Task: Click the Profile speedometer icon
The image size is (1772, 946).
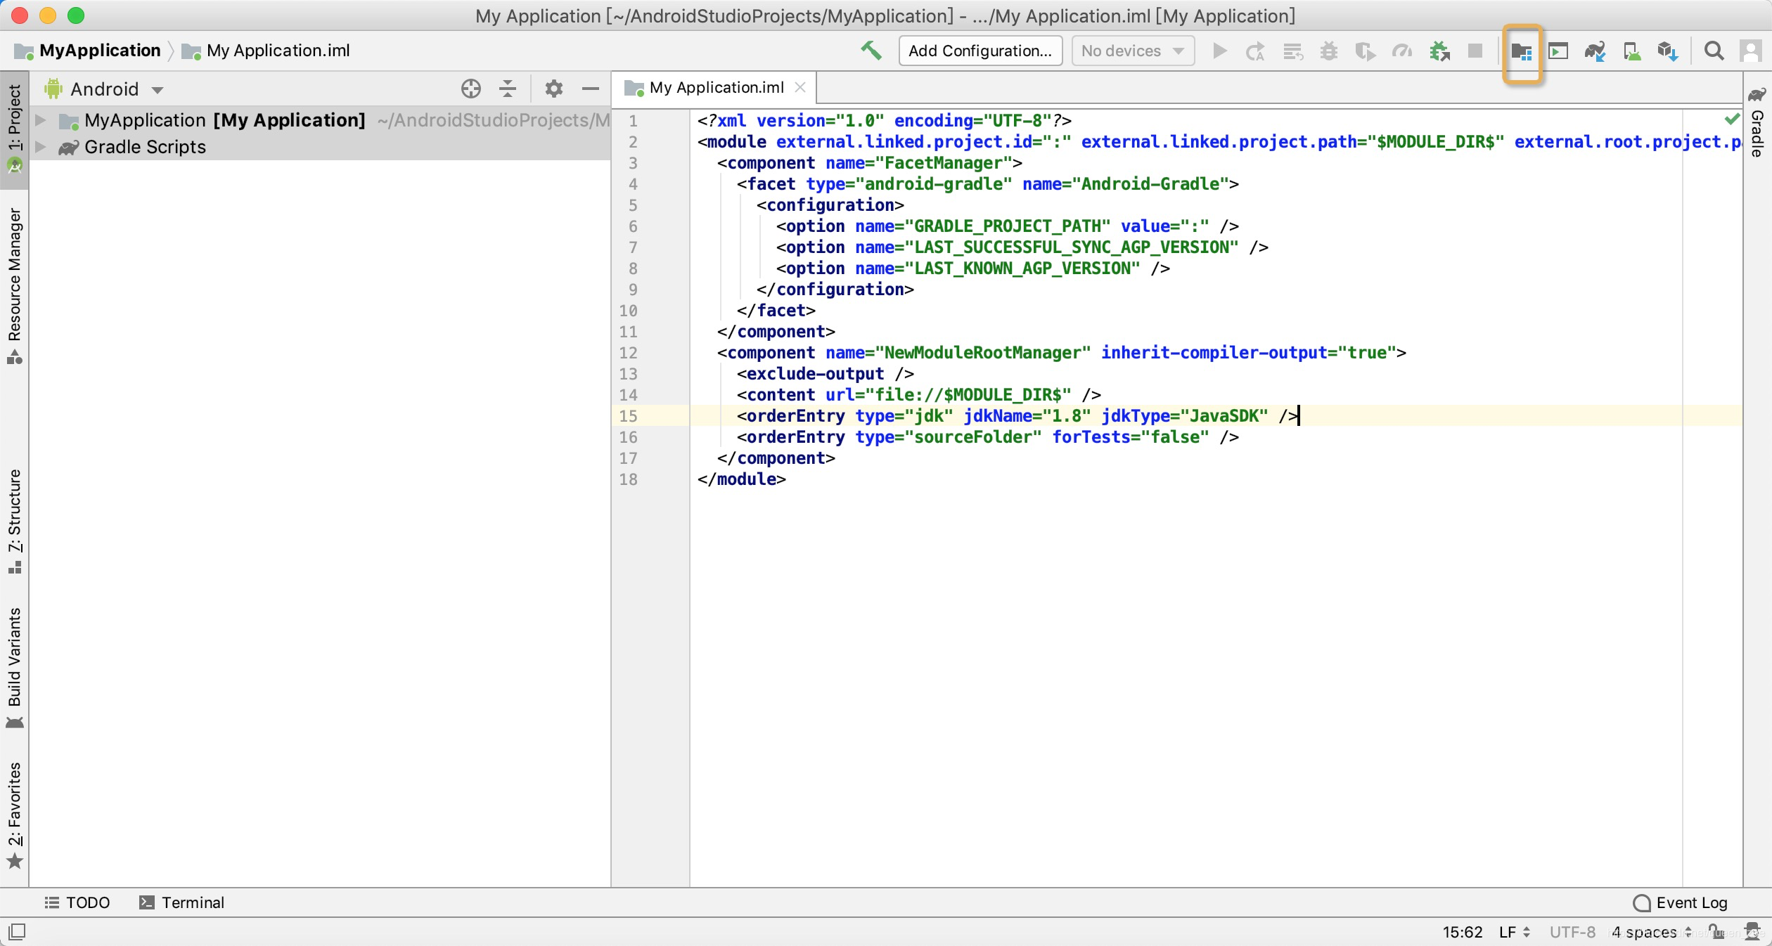Action: (1401, 51)
